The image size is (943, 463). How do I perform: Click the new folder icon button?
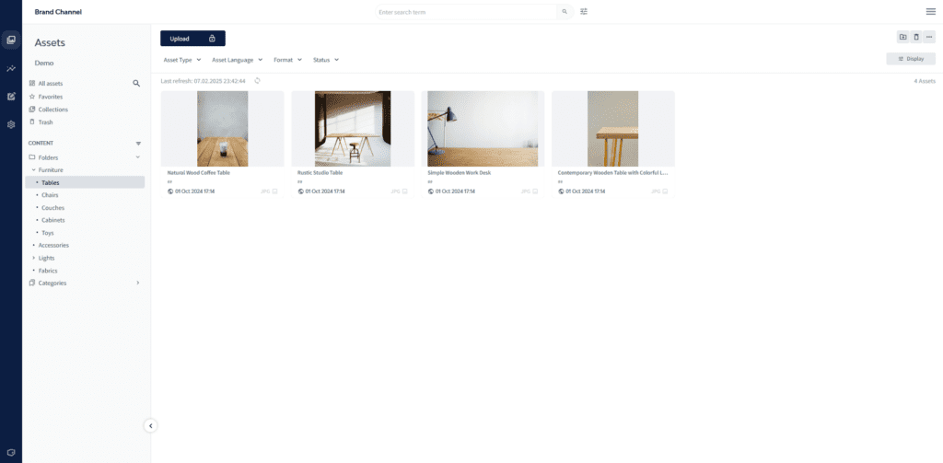[902, 37]
